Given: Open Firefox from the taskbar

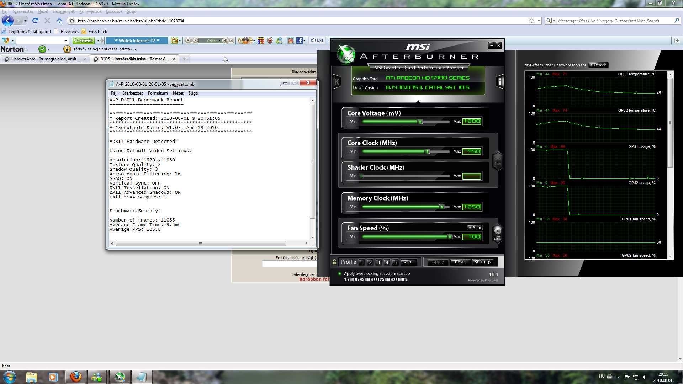Looking at the screenshot, I should (76, 377).
